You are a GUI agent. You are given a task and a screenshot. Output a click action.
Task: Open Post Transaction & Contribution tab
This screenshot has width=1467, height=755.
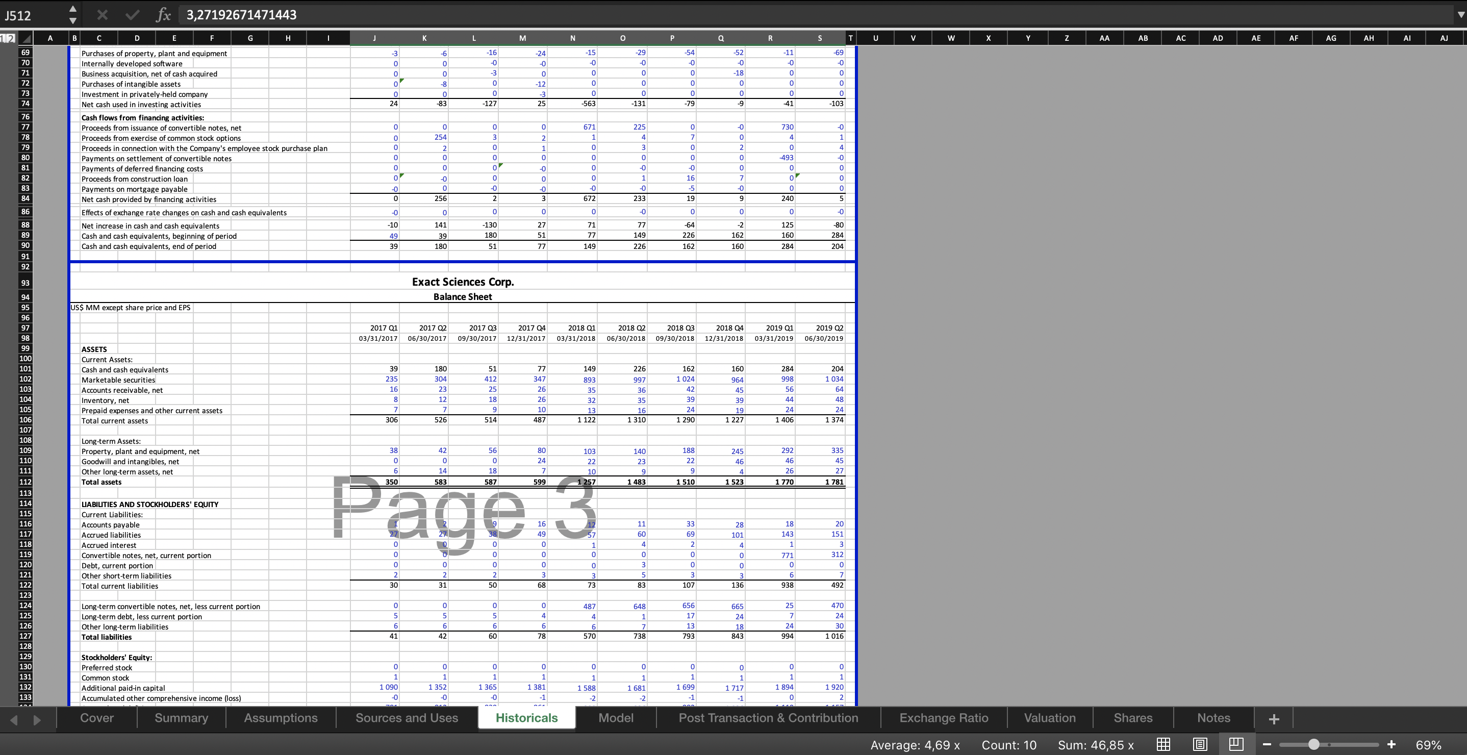pyautogui.click(x=768, y=718)
